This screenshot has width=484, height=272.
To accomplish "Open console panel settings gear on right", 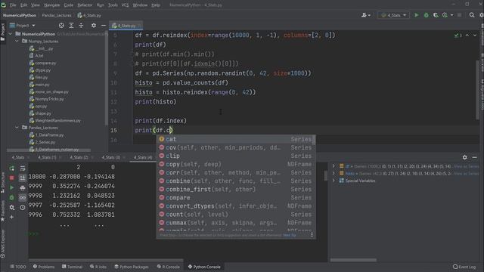I will pyautogui.click(x=465, y=157).
